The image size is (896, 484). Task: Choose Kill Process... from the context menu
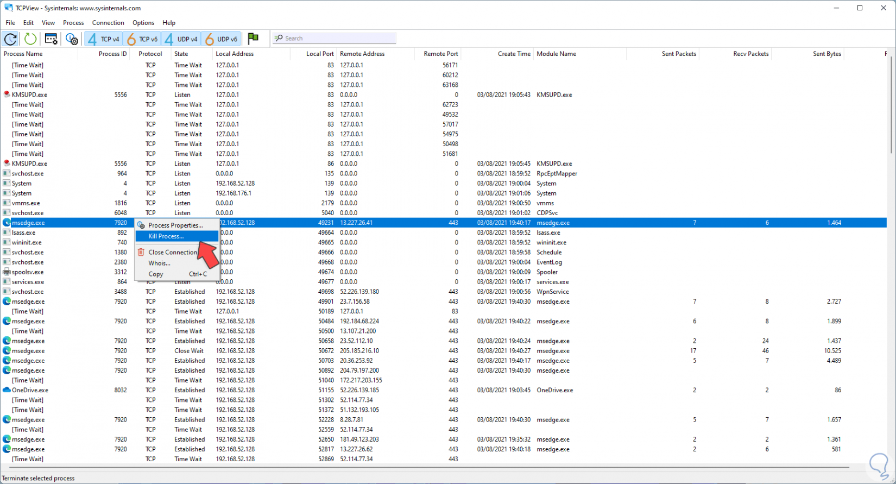[176, 236]
